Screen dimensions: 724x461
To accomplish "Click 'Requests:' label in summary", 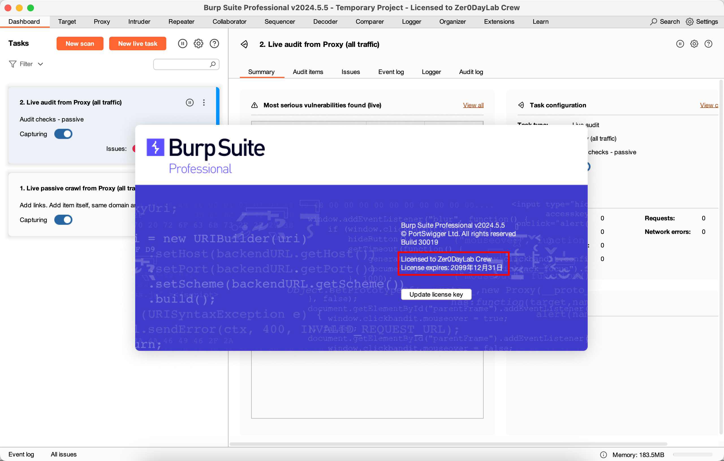I will (659, 218).
